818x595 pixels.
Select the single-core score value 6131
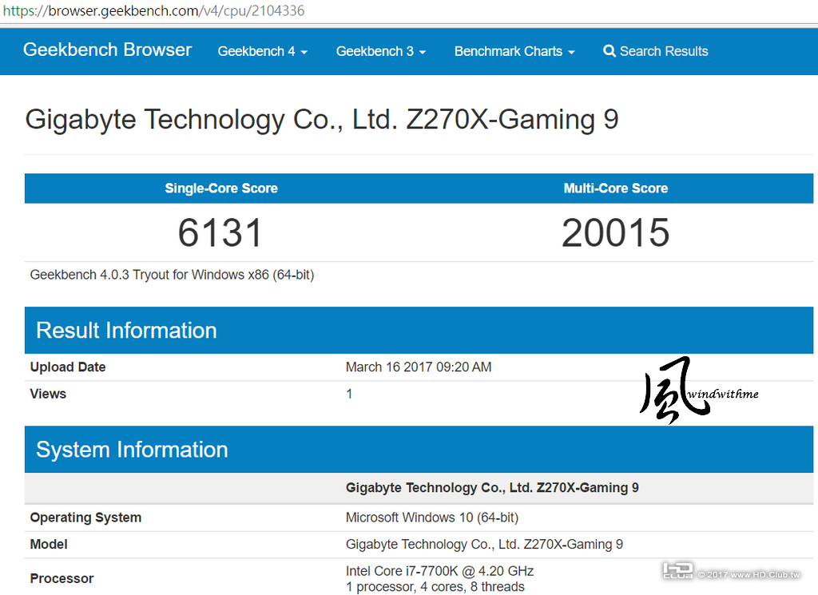click(x=220, y=232)
